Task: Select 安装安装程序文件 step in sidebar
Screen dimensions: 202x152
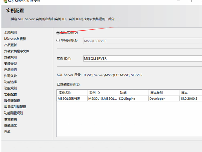Action: (x=17, y=51)
